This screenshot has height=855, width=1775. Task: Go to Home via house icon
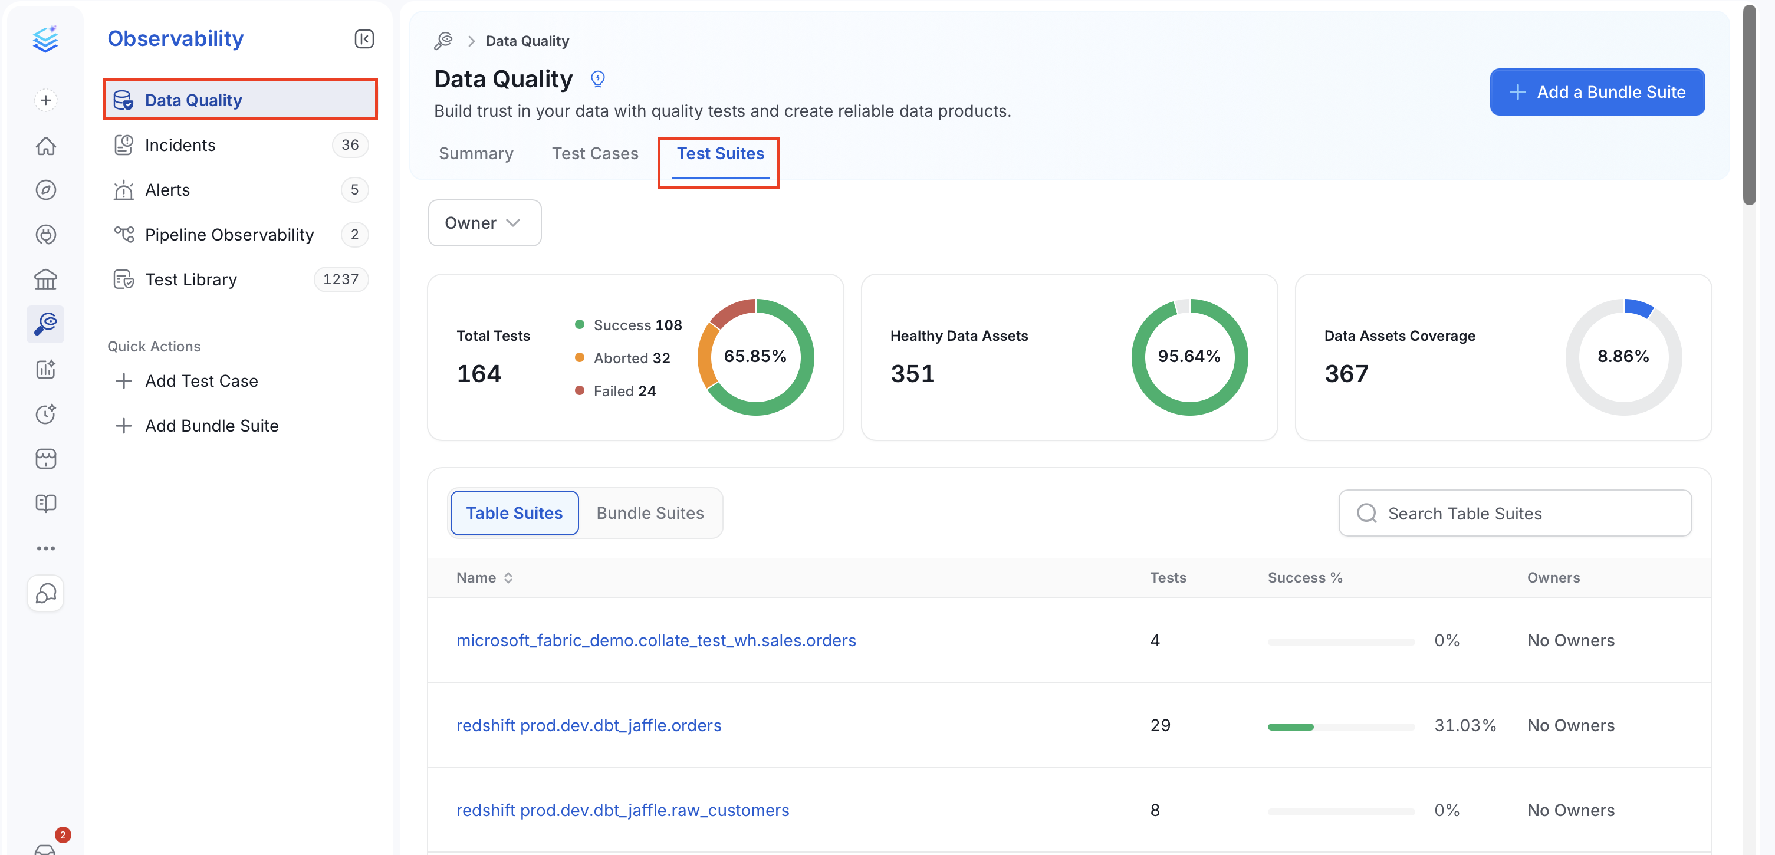tap(45, 146)
